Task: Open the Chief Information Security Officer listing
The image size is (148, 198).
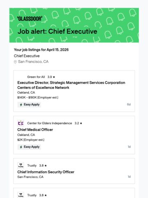Action: (x=46, y=172)
